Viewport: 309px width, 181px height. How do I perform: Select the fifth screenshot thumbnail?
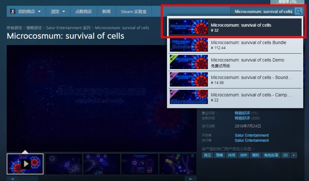(x=178, y=164)
